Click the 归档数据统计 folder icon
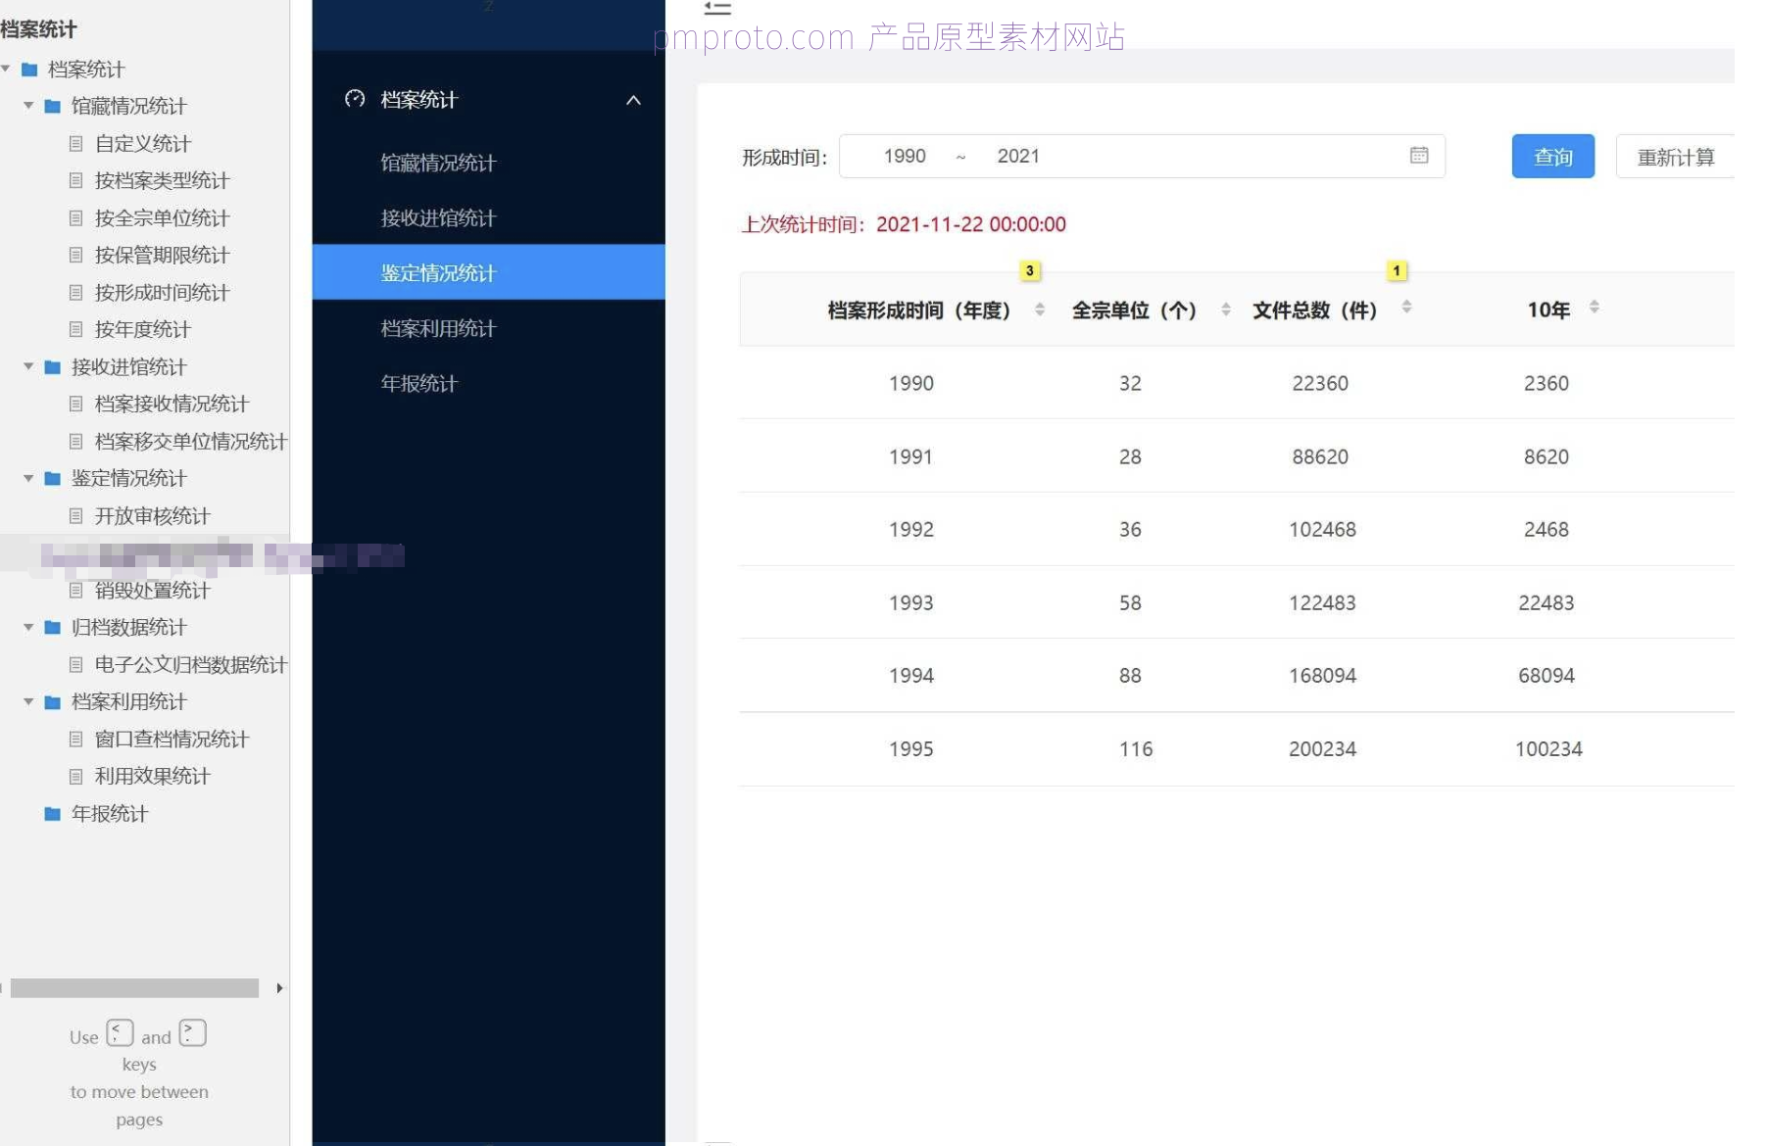The image size is (1768, 1146). click(53, 627)
